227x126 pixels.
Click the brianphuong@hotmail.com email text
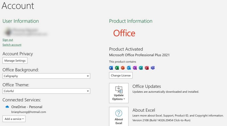point(29,112)
